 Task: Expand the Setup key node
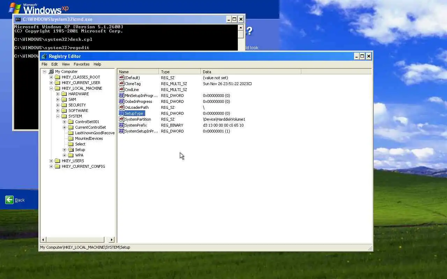tap(64, 150)
